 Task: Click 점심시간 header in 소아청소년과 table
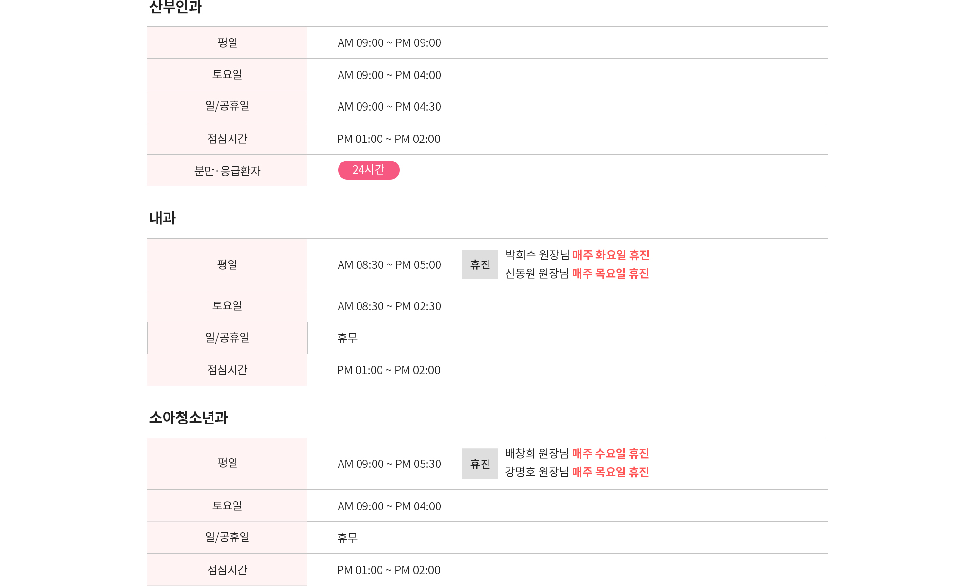click(227, 570)
